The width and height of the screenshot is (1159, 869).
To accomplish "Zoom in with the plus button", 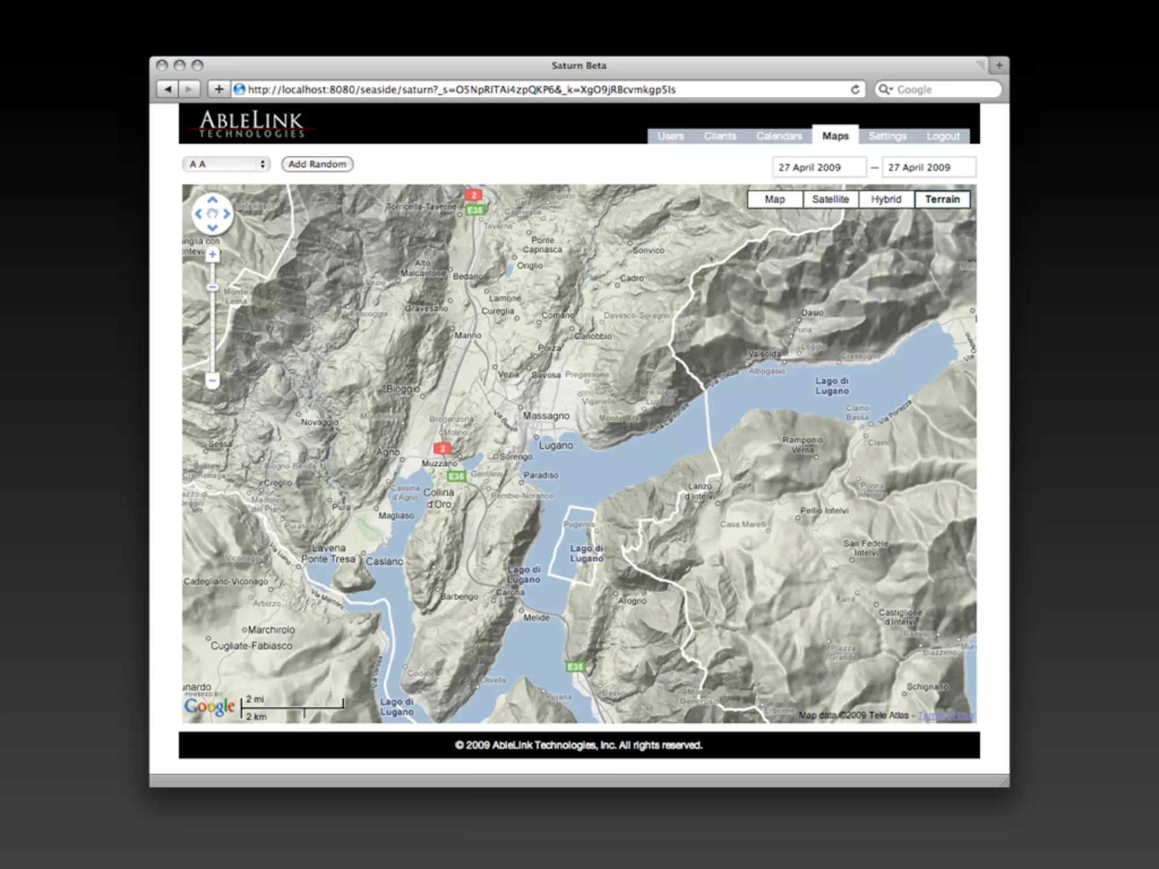I will (x=212, y=255).
